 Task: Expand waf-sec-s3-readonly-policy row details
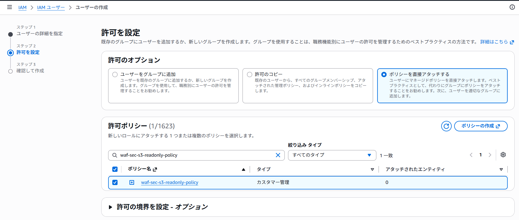132,182
